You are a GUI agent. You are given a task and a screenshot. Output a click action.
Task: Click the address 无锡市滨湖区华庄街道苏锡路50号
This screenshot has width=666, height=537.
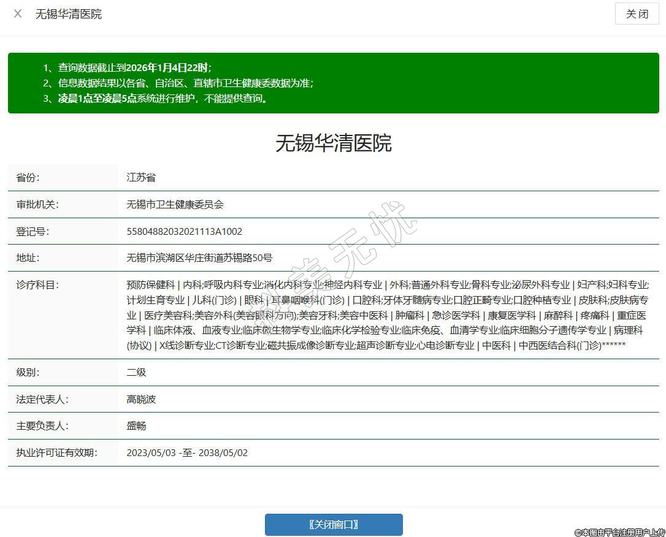[x=199, y=258]
